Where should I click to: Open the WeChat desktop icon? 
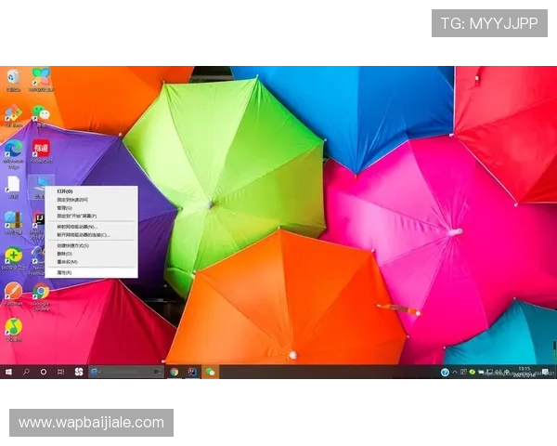[41, 112]
